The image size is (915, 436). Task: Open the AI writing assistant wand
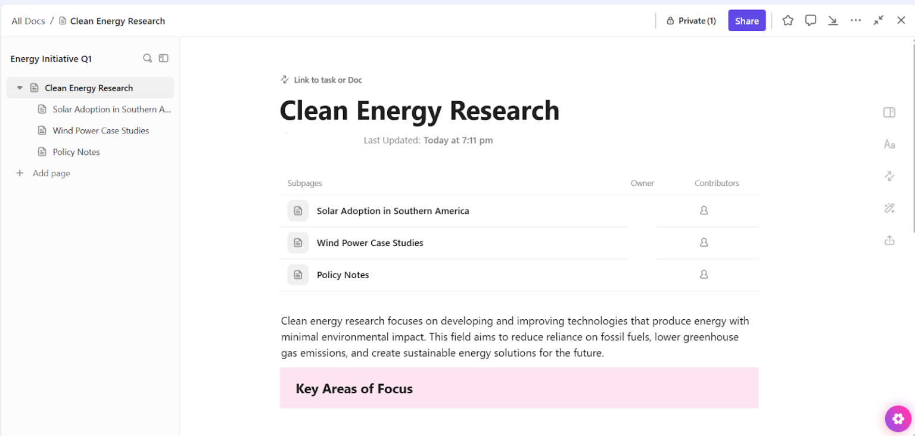889,208
